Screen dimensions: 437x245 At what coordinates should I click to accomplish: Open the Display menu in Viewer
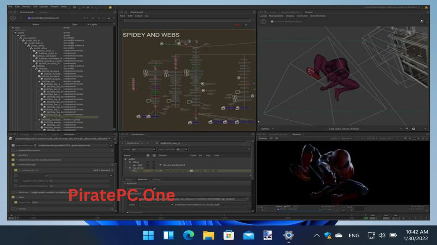pos(290,16)
